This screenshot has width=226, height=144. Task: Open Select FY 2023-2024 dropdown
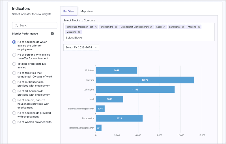(x=81, y=48)
